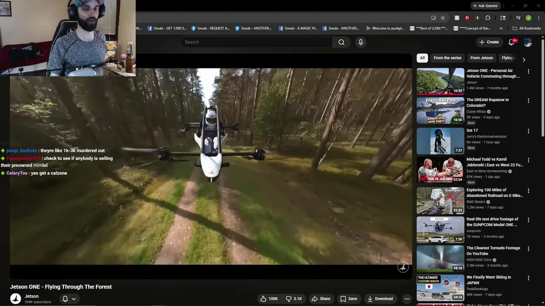Select the From Jetson chip
Screen dimensions: 545x306
[x=482, y=58]
